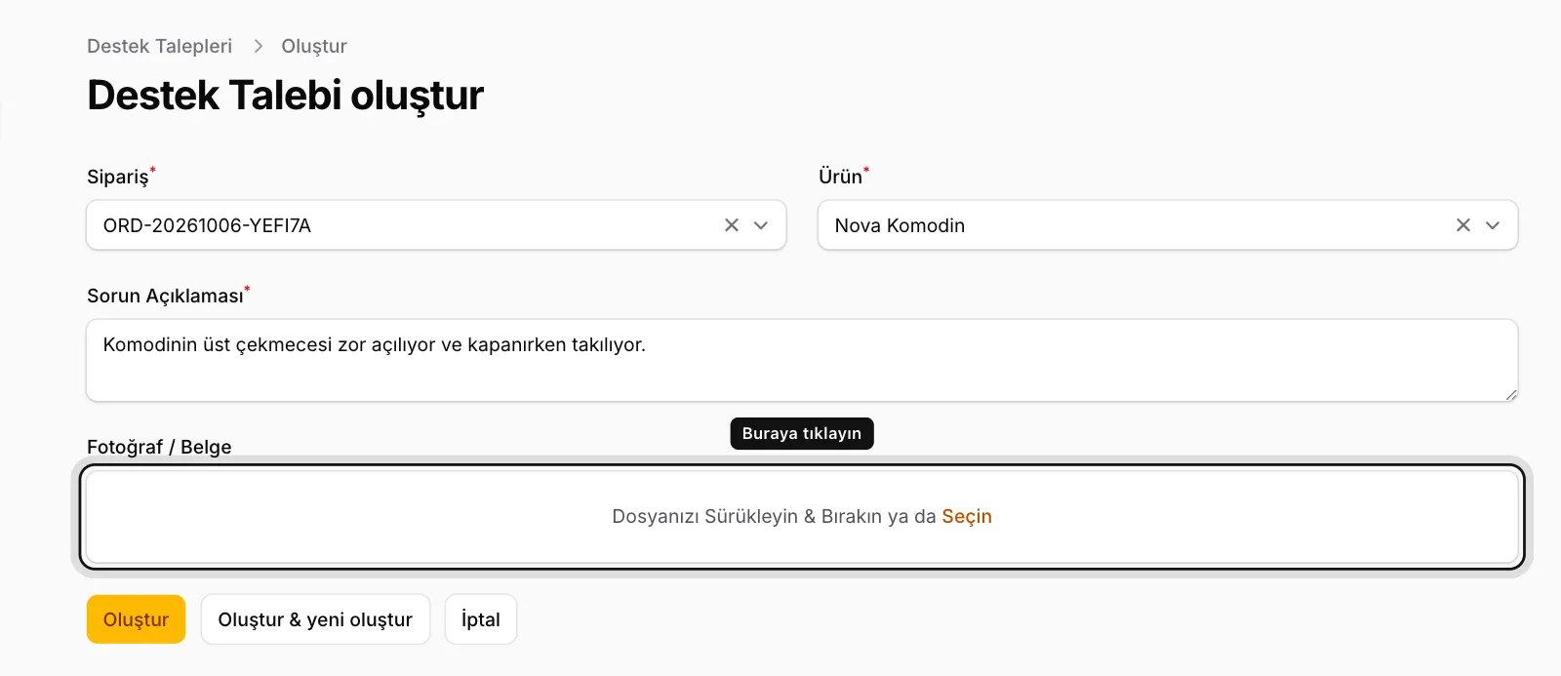This screenshot has height=676, width=1561.
Task: Click the Oluştur breadcrumb item
Action: click(314, 46)
